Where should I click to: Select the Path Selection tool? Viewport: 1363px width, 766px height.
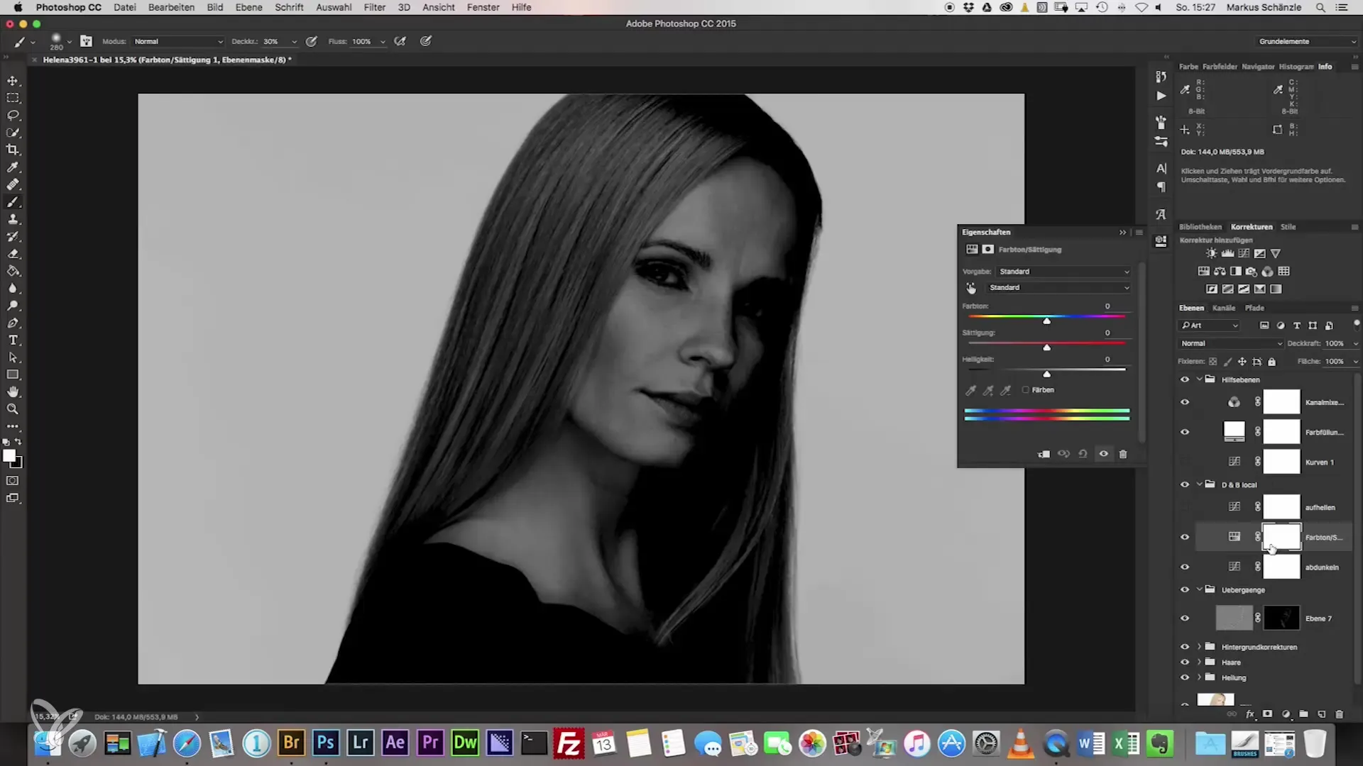[x=13, y=357]
